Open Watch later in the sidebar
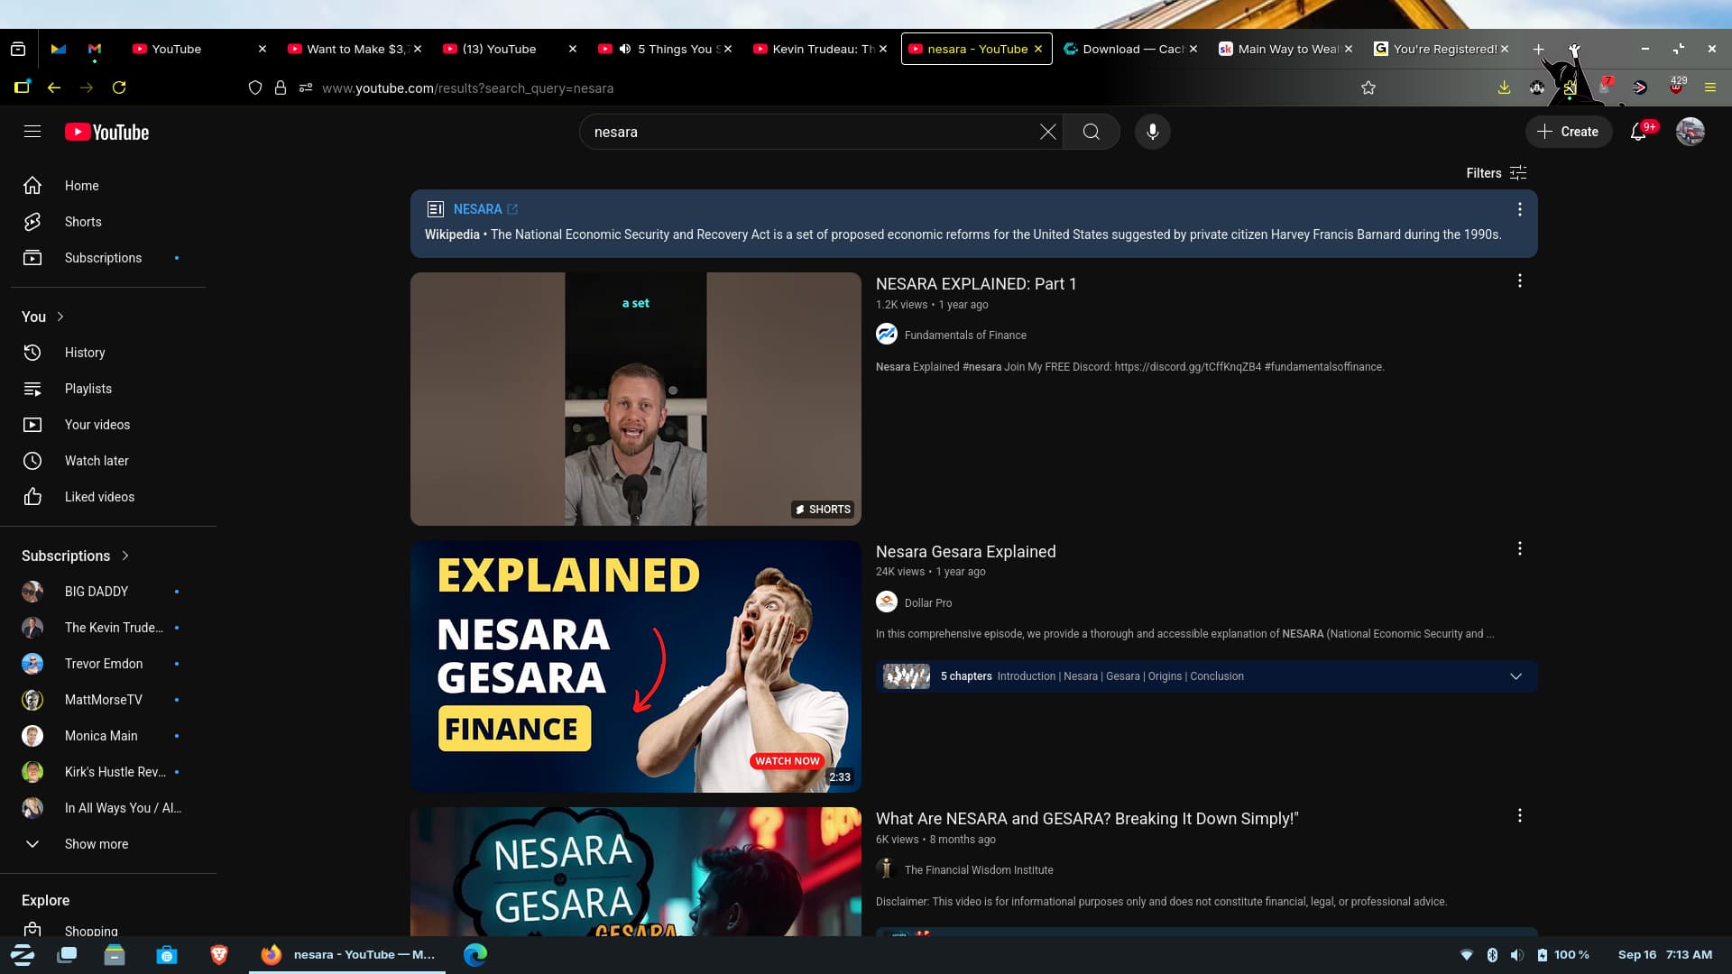This screenshot has width=1732, height=974. [x=97, y=461]
